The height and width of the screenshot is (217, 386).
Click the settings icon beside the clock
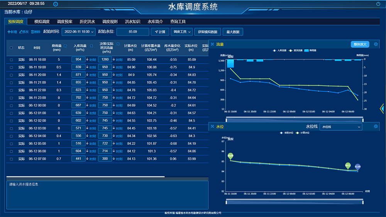(56, 4)
